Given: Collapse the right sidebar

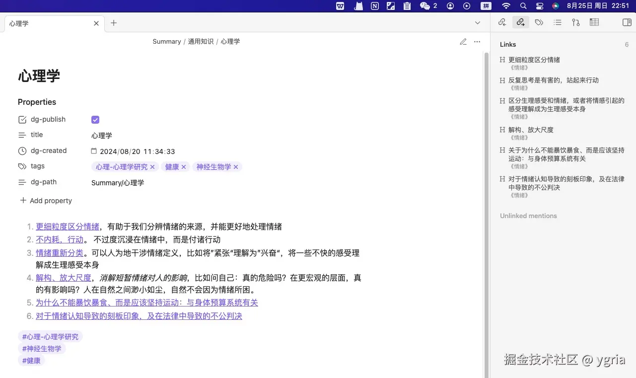Looking at the screenshot, I should click(x=627, y=22).
